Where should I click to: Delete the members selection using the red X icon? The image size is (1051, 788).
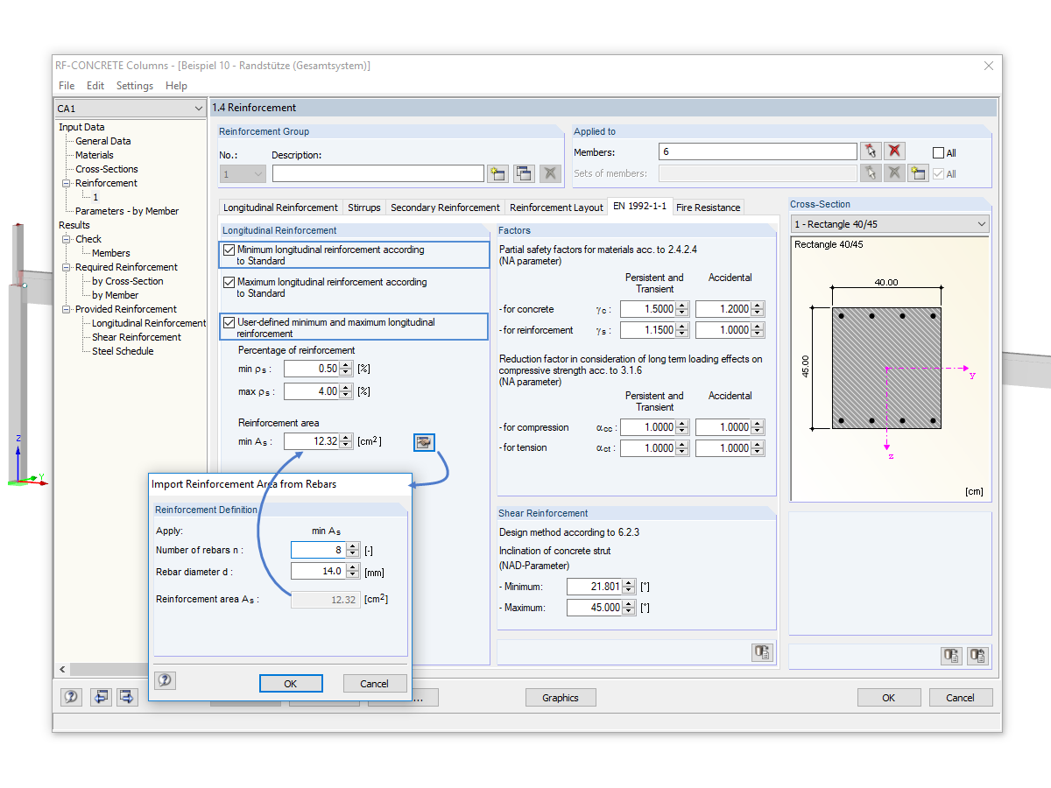click(894, 151)
